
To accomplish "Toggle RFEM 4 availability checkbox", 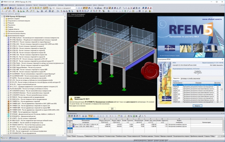I will 217,96.
